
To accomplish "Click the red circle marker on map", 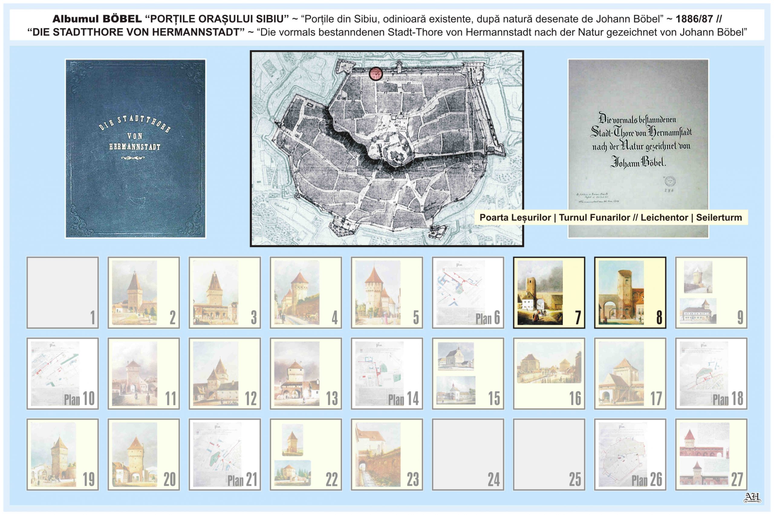I will point(376,74).
